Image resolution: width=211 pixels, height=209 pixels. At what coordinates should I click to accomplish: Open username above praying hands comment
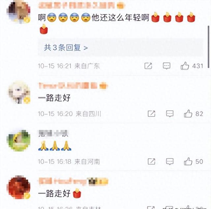tap(53, 133)
